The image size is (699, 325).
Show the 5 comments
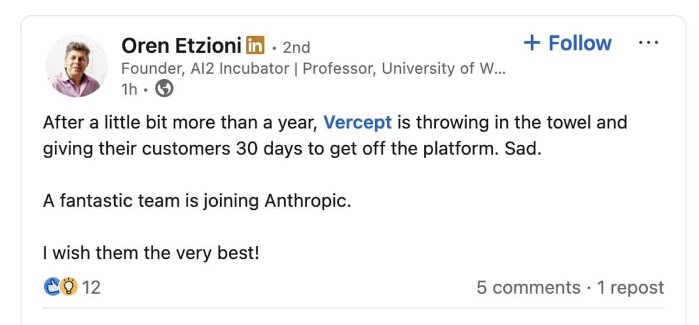point(528,287)
